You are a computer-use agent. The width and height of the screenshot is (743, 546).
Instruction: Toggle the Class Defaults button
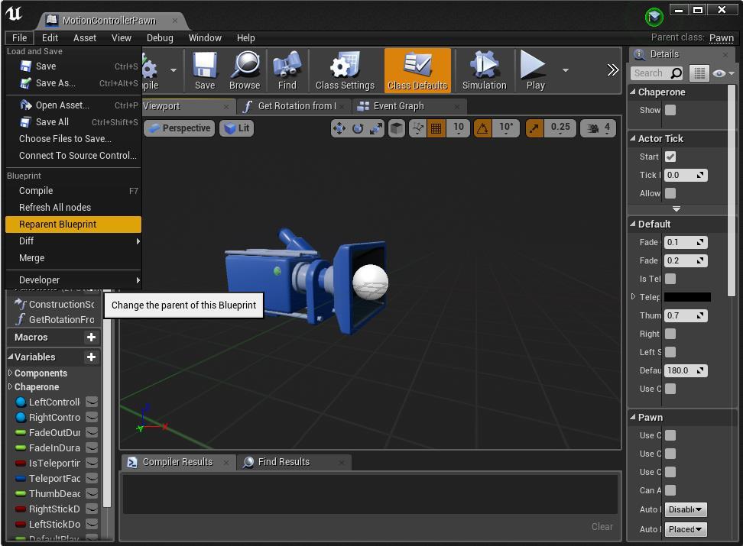[417, 70]
